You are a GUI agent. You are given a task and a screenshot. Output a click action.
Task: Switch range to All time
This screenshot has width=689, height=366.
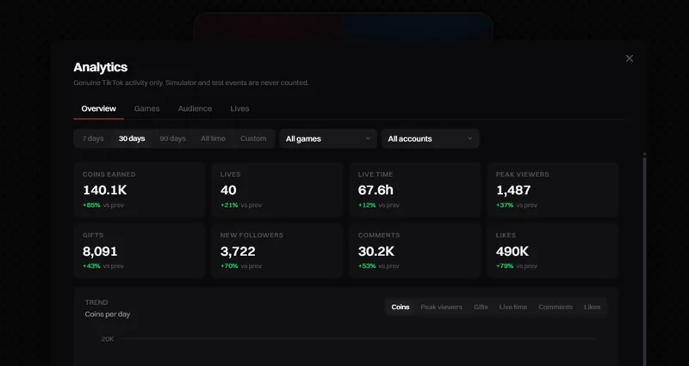pos(213,138)
